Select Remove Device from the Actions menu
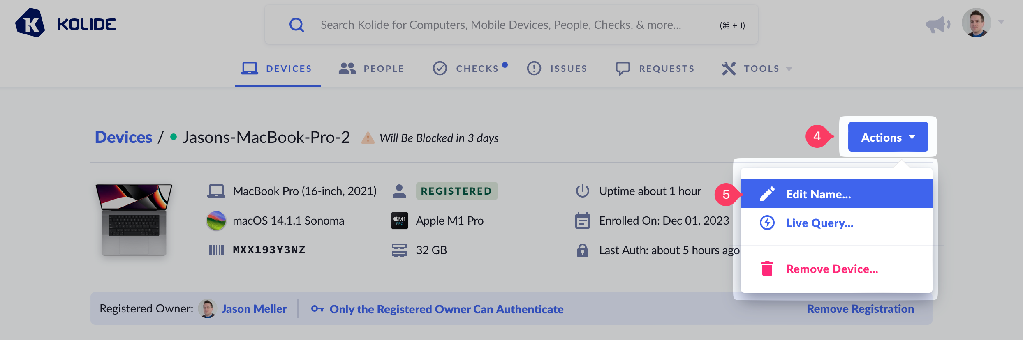1023x340 pixels. click(832, 269)
